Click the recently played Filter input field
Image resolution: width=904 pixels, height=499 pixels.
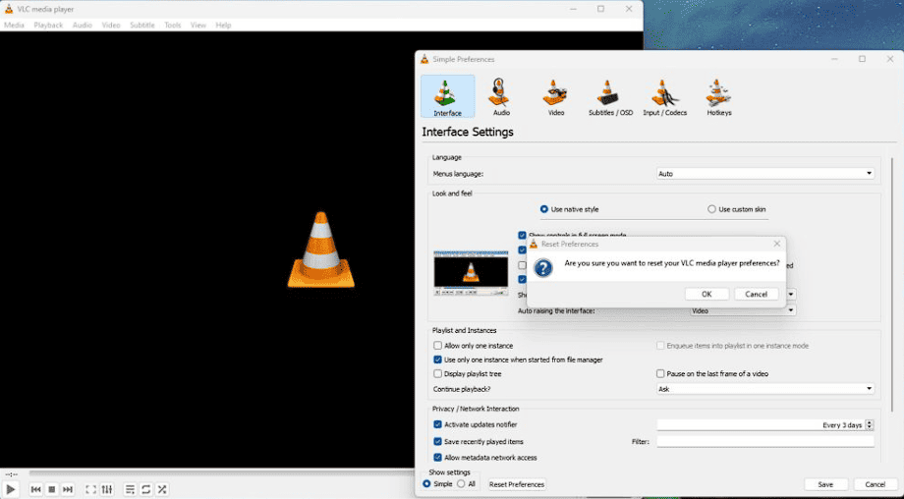pyautogui.click(x=765, y=442)
